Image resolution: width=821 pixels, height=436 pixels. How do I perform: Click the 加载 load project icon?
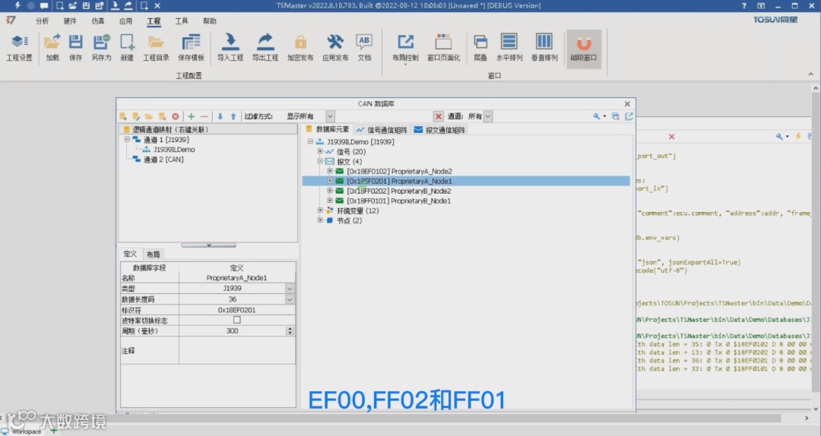52,48
